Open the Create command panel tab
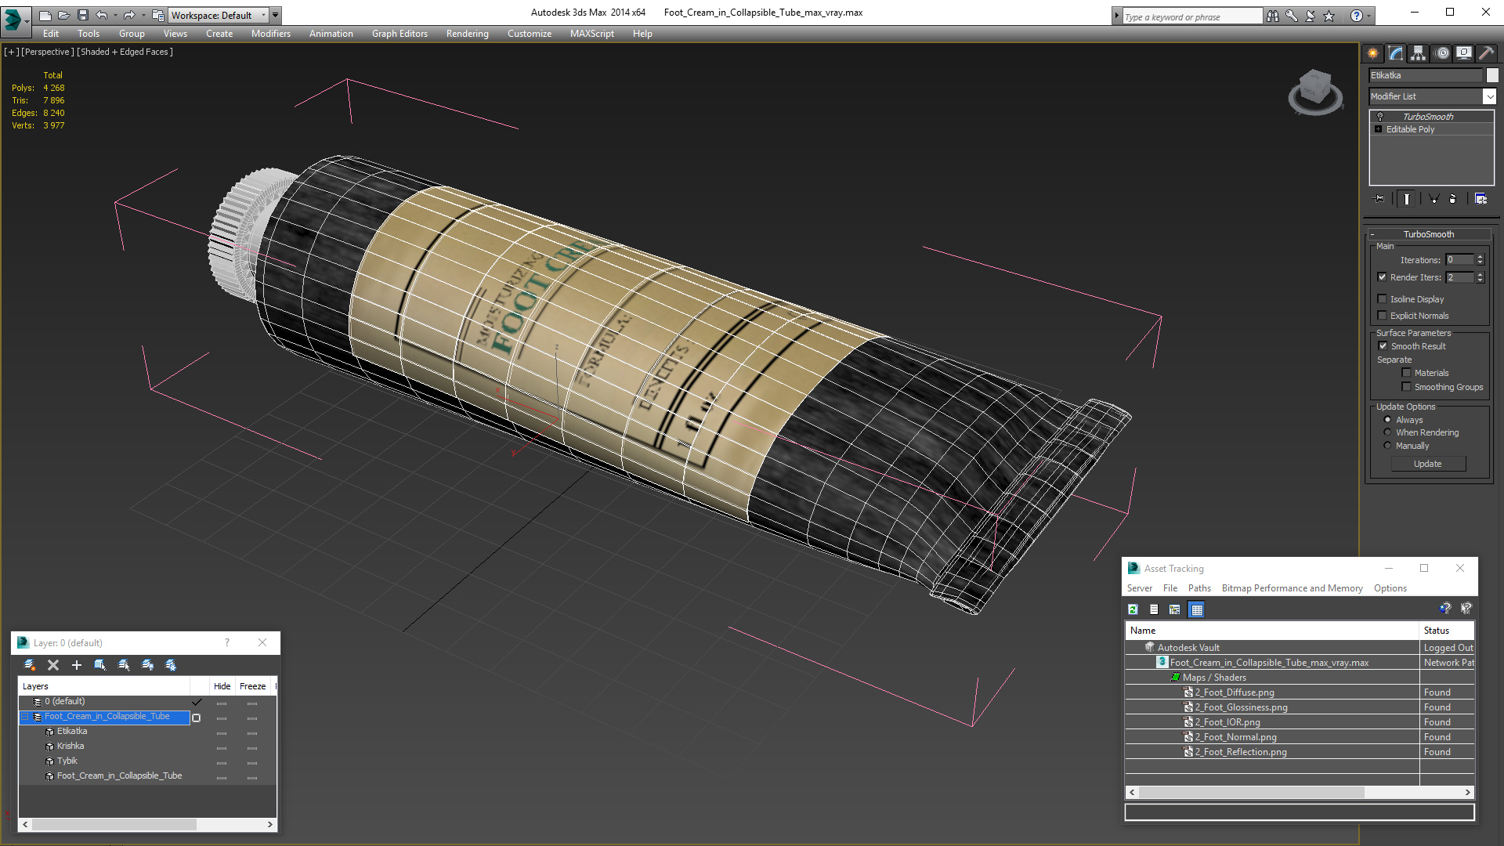This screenshot has height=846, width=1504. tap(1372, 53)
